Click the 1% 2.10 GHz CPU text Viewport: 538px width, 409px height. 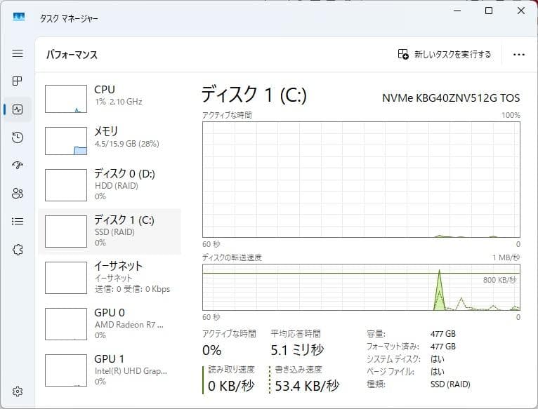pyautogui.click(x=119, y=102)
